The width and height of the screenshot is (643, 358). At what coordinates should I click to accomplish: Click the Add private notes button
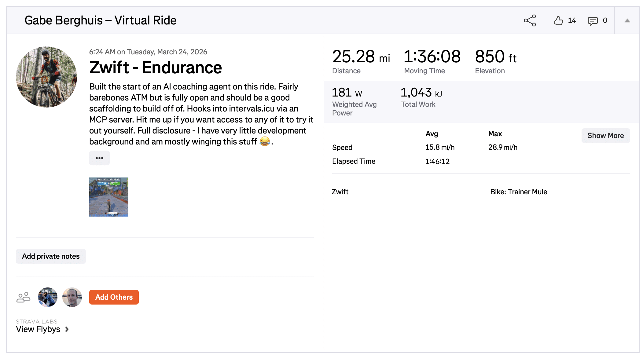[x=51, y=256]
